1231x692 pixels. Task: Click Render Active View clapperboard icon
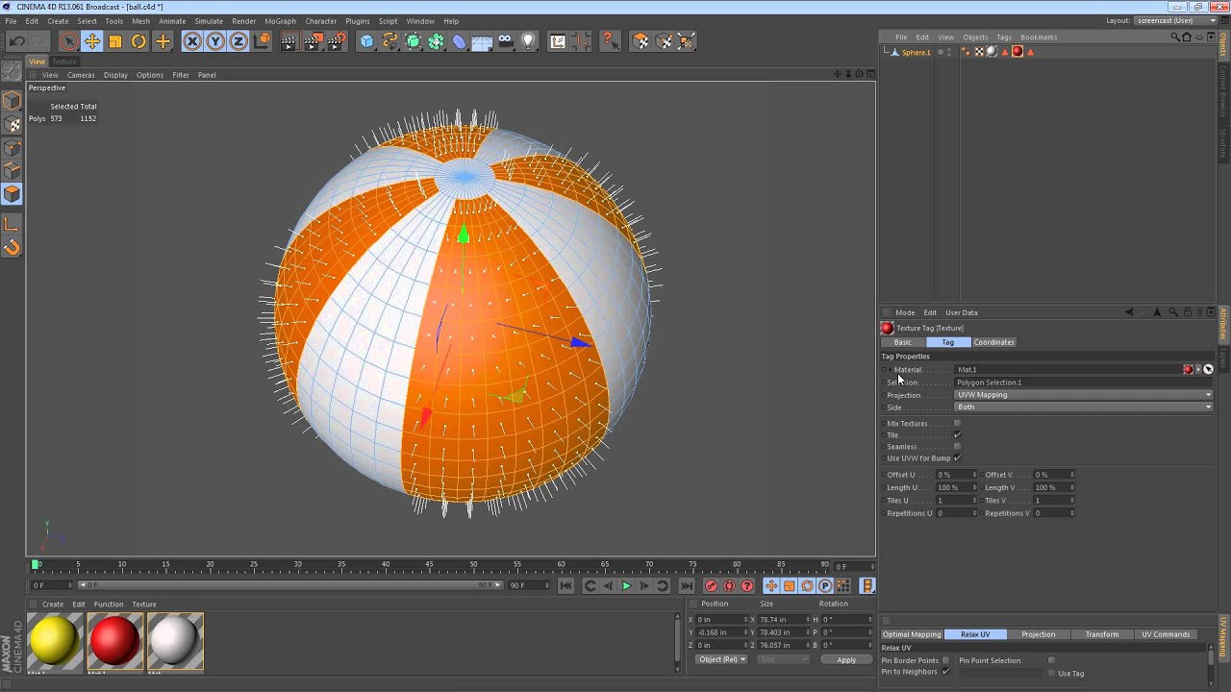(289, 41)
